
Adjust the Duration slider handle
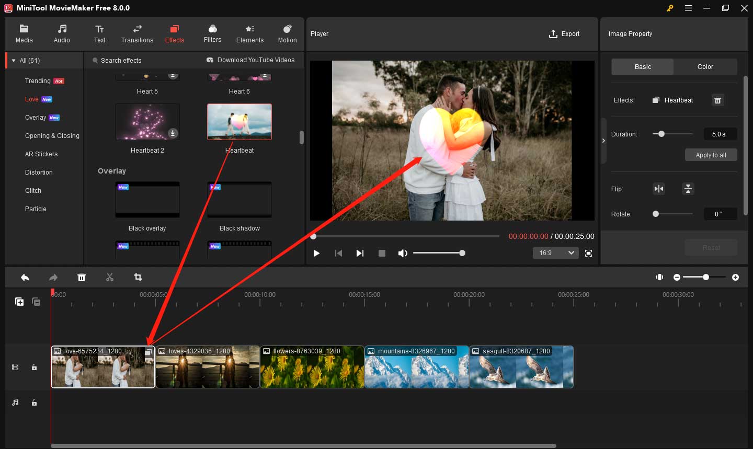pyautogui.click(x=661, y=134)
